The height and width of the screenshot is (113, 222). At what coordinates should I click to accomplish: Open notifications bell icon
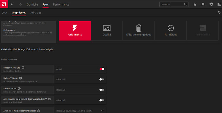(x=203, y=4)
